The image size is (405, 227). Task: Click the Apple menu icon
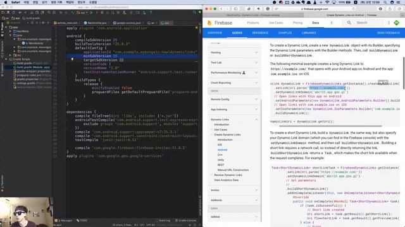point(6,3)
